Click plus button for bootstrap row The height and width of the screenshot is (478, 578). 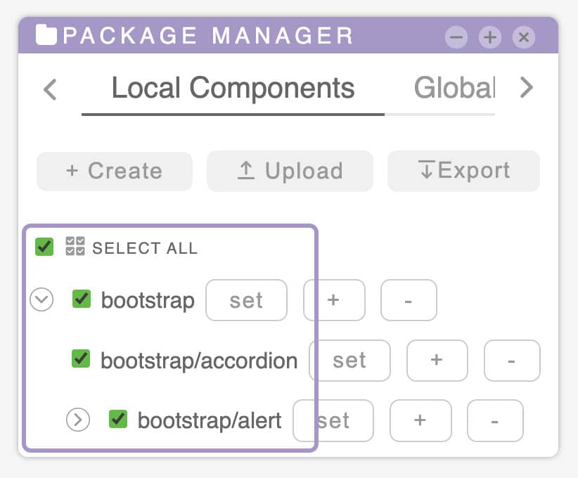(x=334, y=300)
